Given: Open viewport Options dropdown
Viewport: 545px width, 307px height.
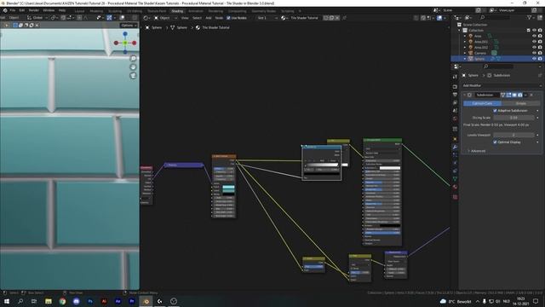Looking at the screenshot, I should coord(129,26).
